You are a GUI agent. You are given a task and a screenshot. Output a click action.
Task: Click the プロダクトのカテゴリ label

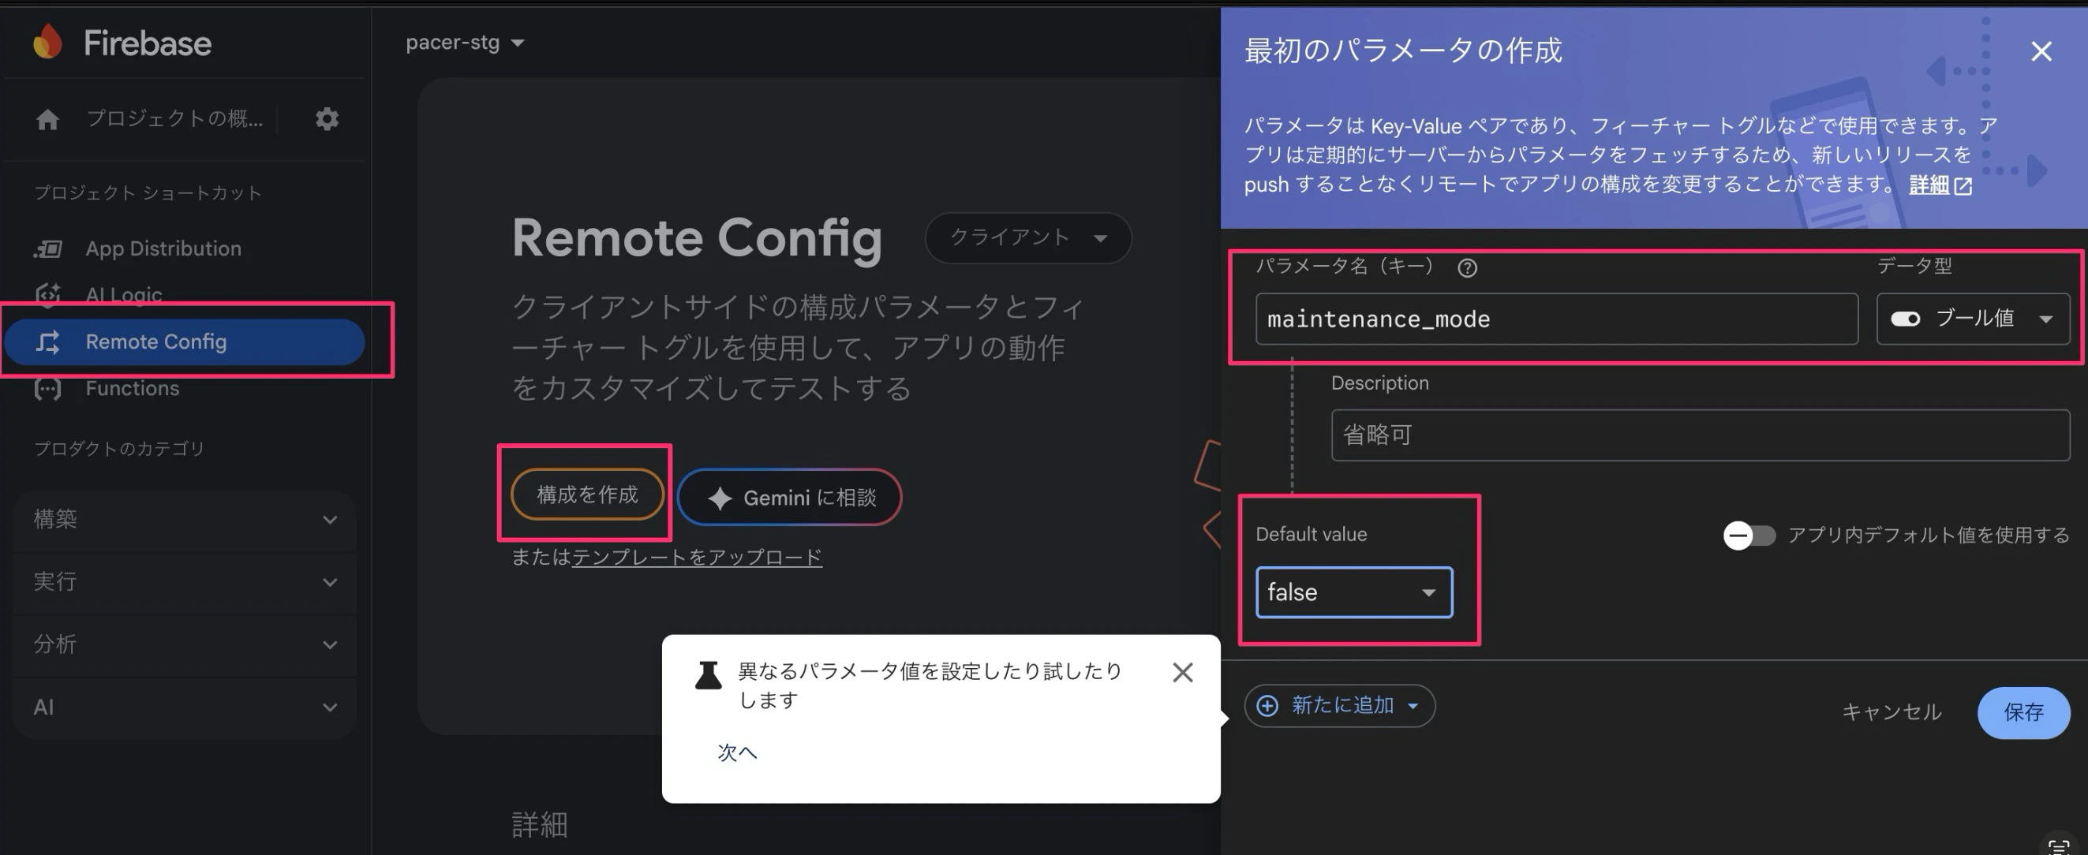coord(119,449)
